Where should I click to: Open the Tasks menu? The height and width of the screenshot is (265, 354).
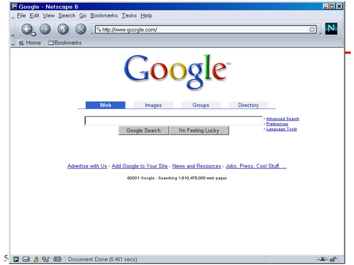point(129,15)
